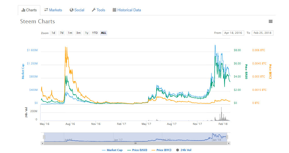Edit the From date field
This screenshot has width=289, height=153.
233,33
